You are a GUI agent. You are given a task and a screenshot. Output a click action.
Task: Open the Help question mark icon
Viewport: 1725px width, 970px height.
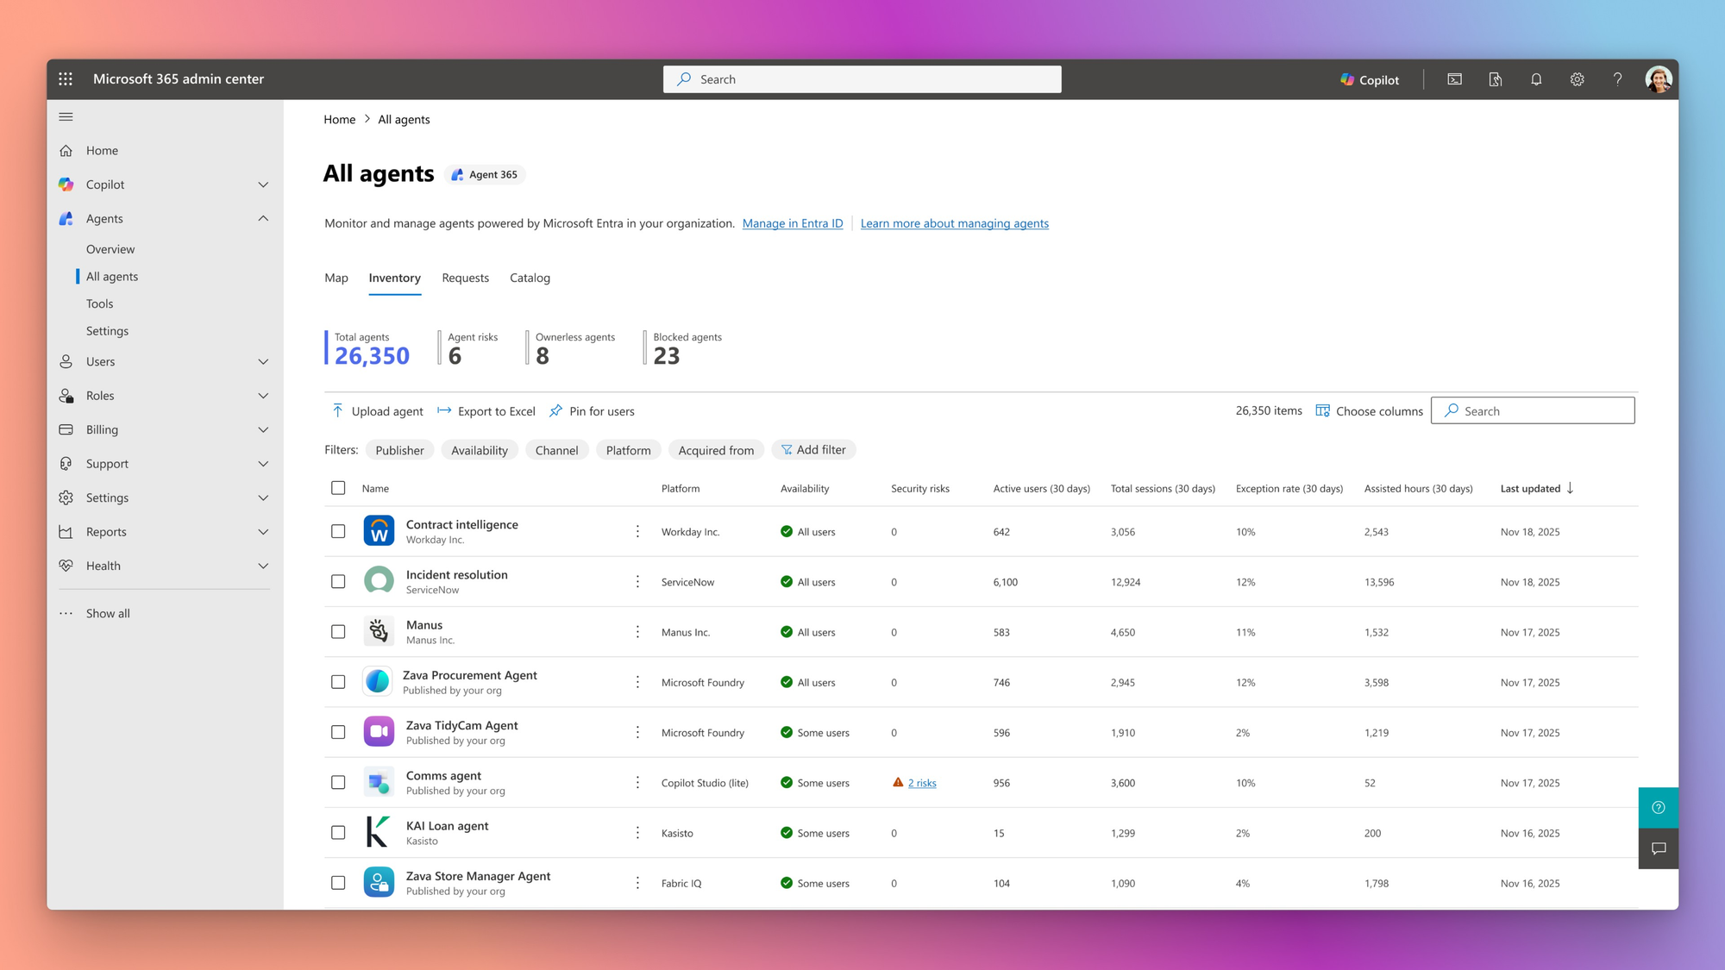1617,78
